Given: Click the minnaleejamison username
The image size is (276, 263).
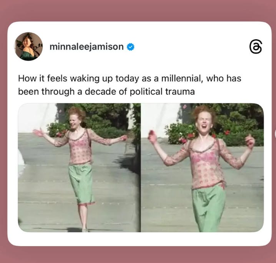Looking at the screenshot, I should [x=86, y=47].
